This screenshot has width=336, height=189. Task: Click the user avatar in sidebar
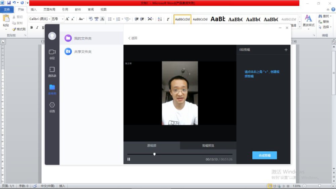(52, 36)
